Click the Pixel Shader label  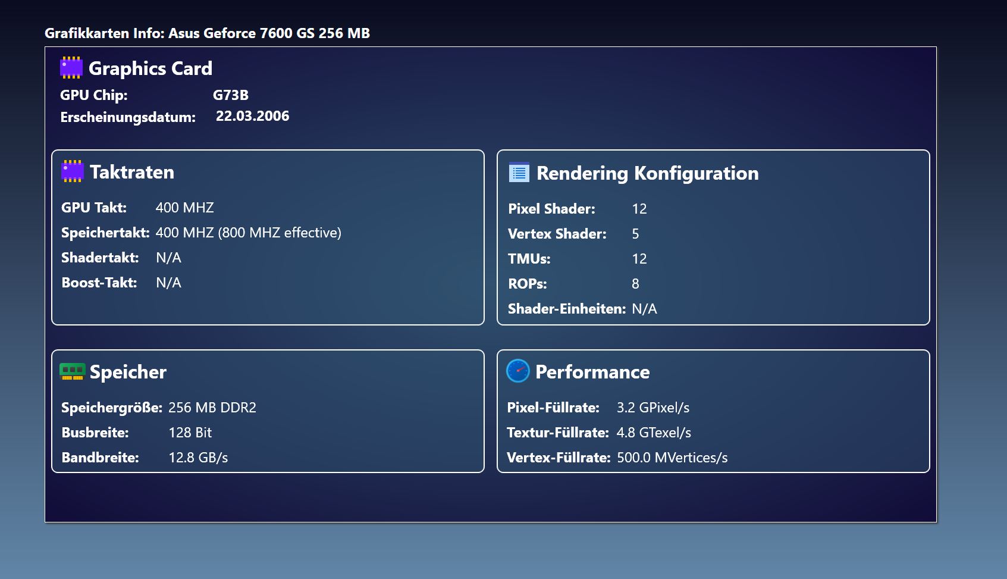(x=551, y=209)
